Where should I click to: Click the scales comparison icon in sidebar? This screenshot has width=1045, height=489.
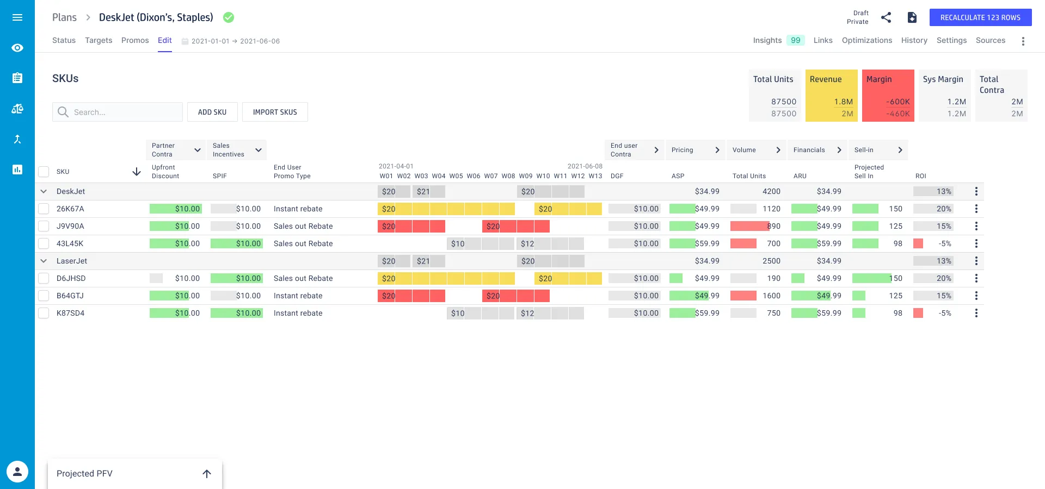[x=17, y=109]
